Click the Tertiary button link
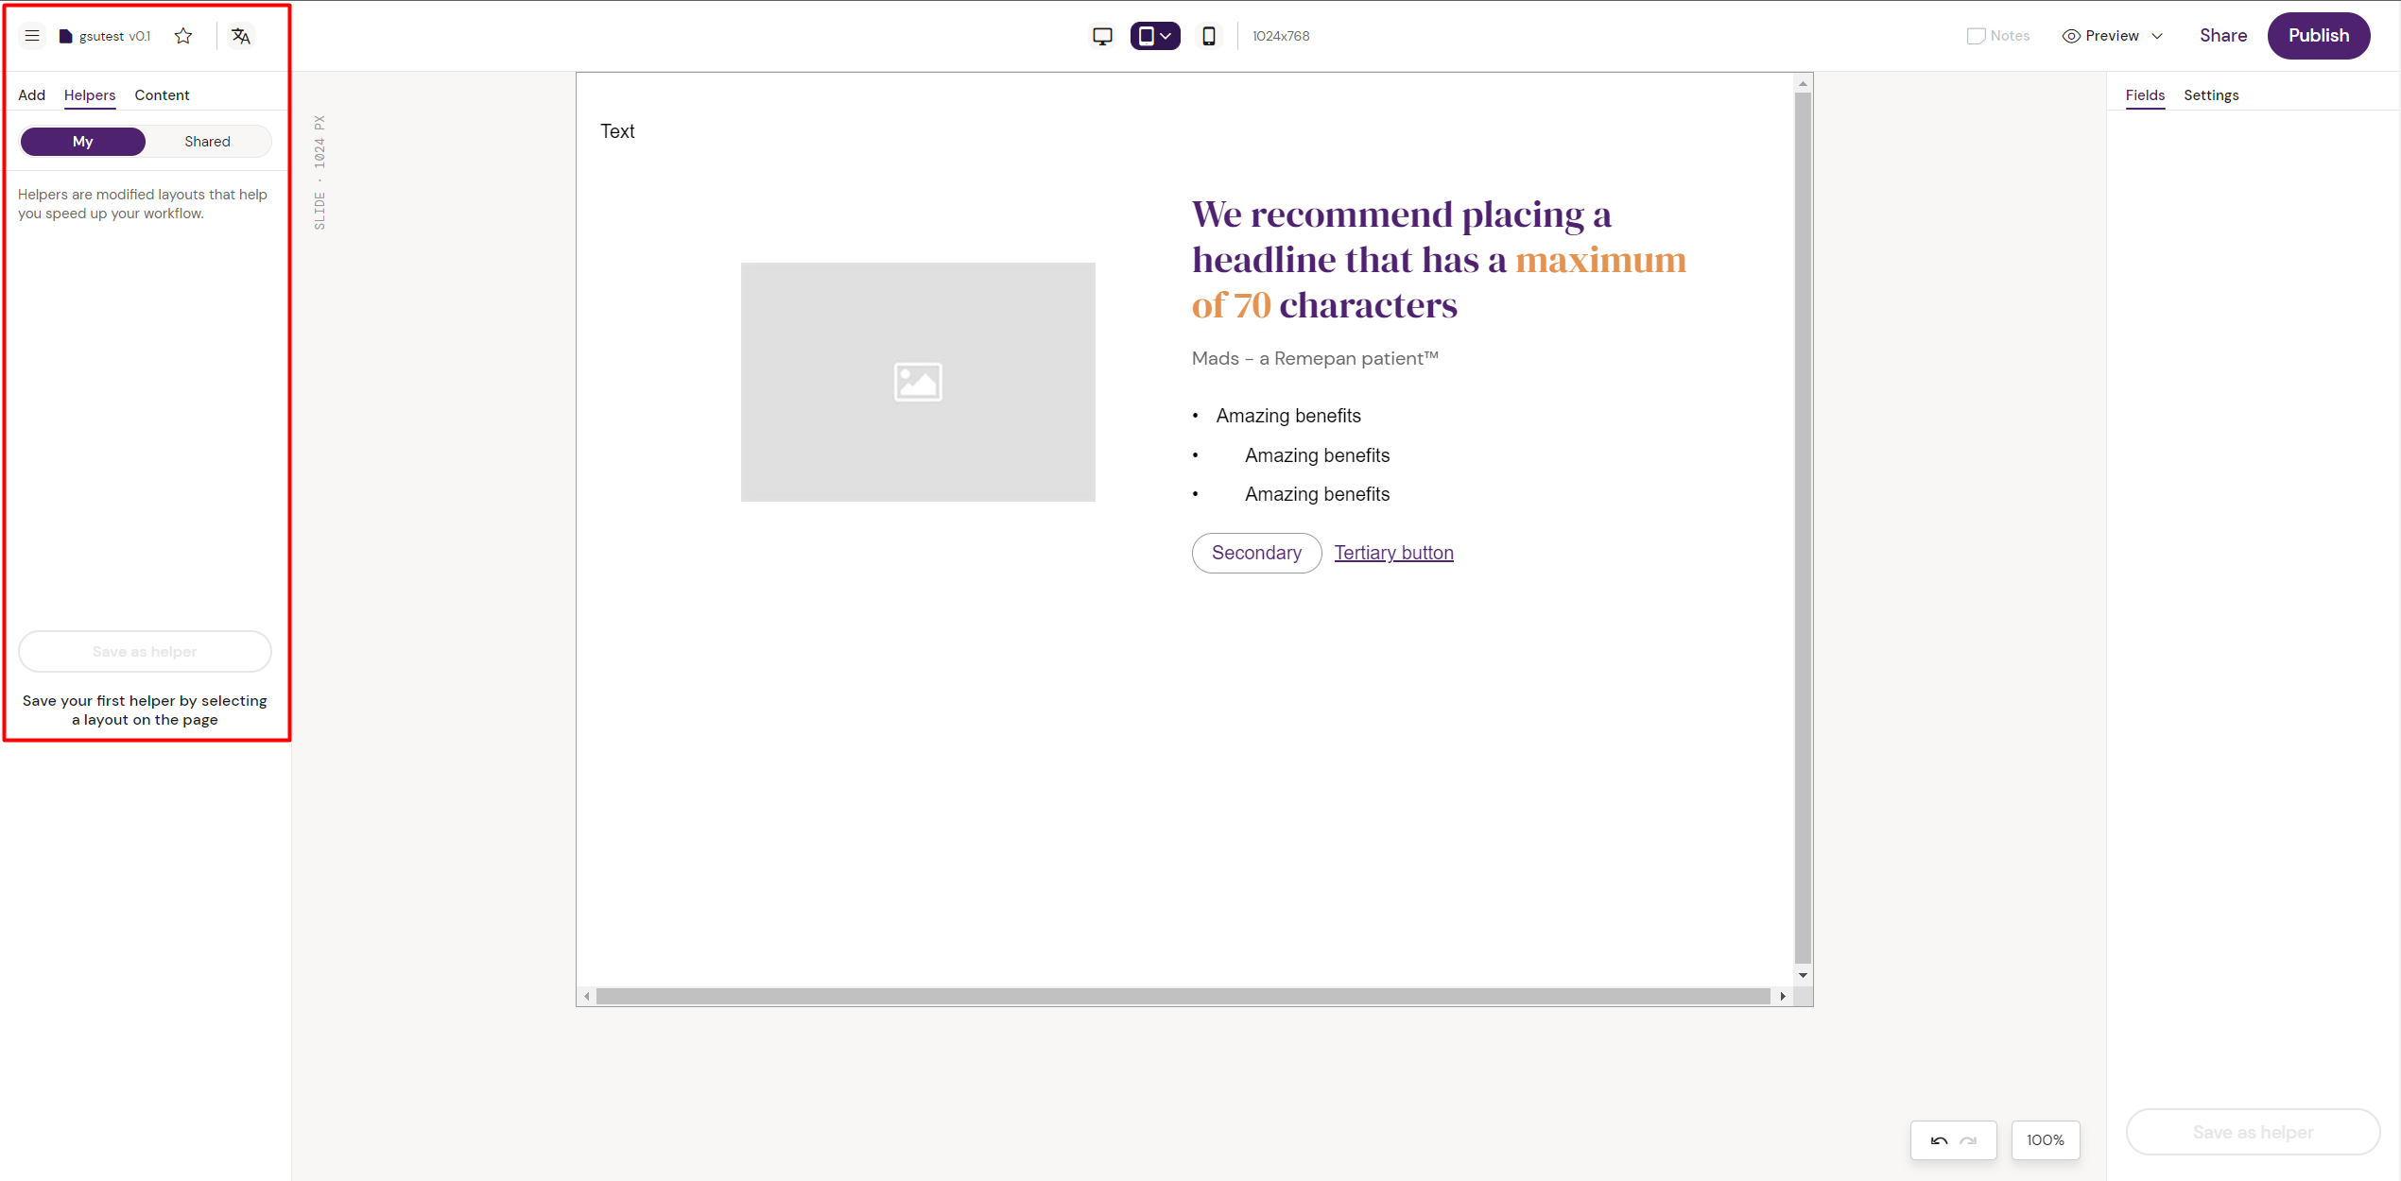This screenshot has height=1181, width=2401. 1393,553
